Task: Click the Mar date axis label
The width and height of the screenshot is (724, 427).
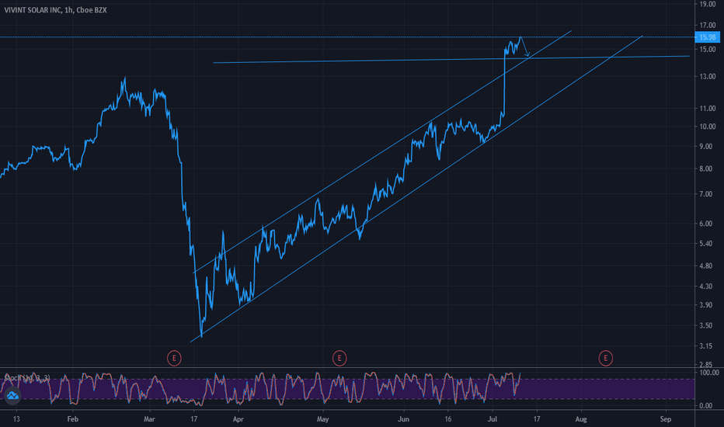Action: [149, 419]
